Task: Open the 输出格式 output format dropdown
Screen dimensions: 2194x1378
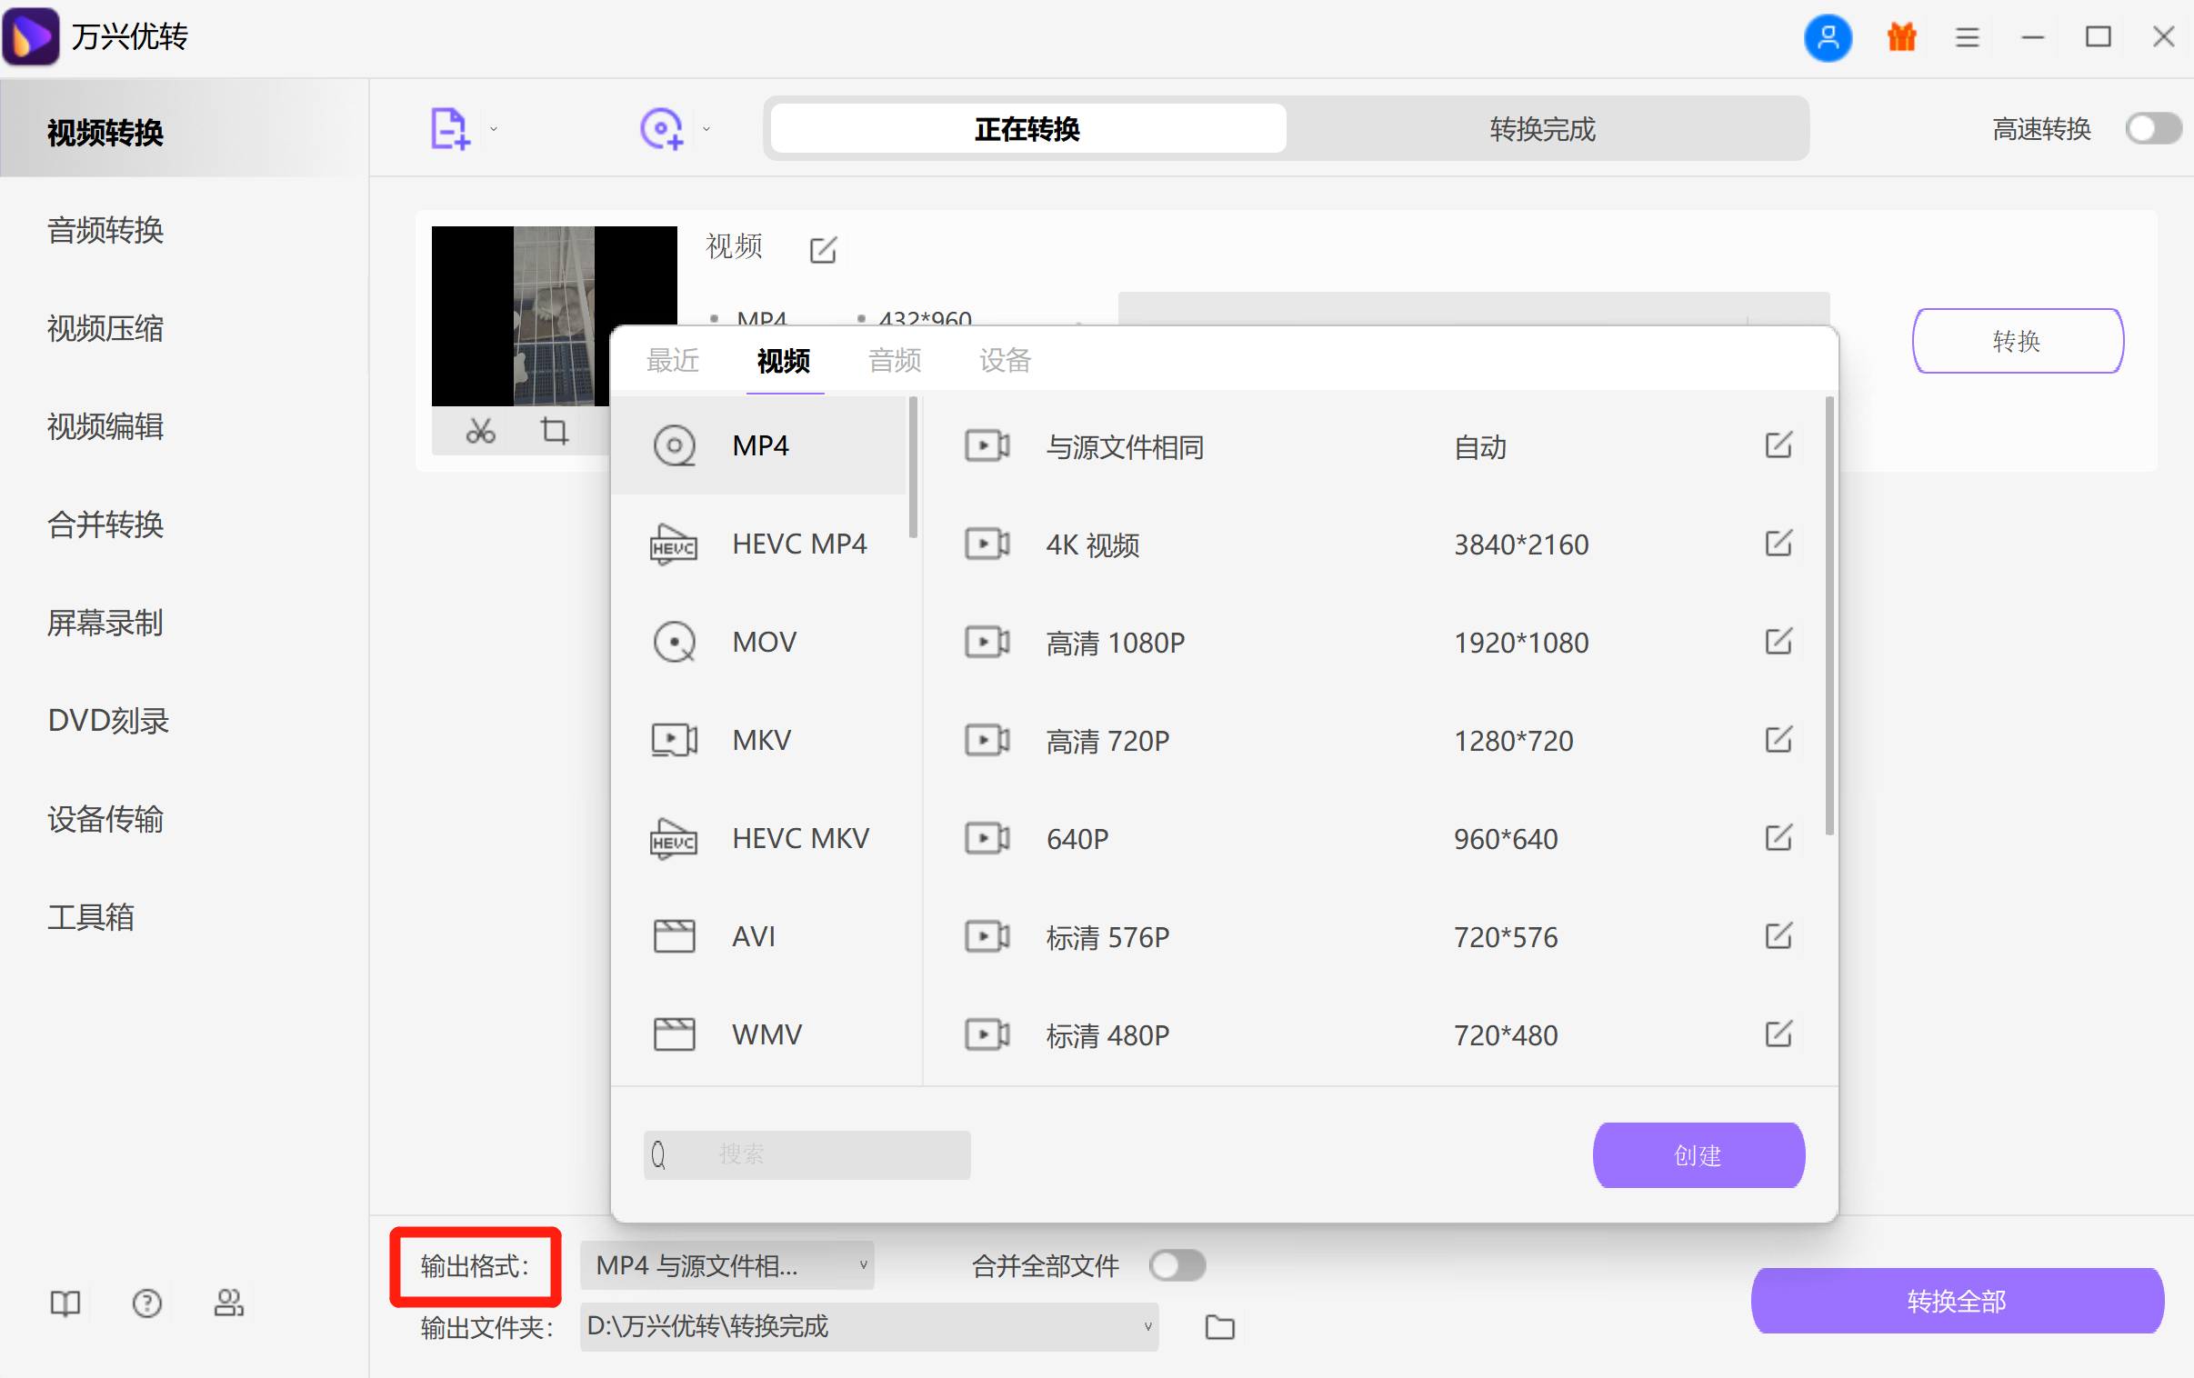Action: point(726,1265)
